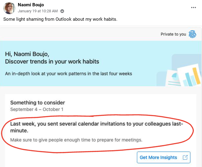Click the pie chart document illustration
The width and height of the screenshot is (202, 167).
(172, 78)
